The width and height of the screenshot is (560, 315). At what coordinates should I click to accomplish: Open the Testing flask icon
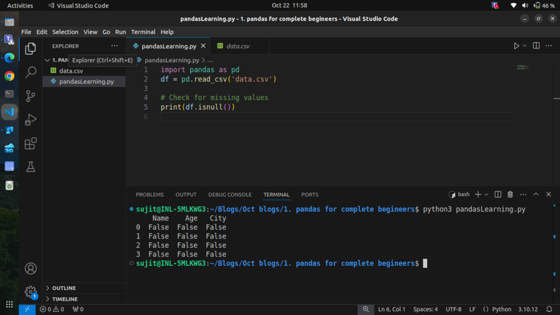tap(31, 167)
